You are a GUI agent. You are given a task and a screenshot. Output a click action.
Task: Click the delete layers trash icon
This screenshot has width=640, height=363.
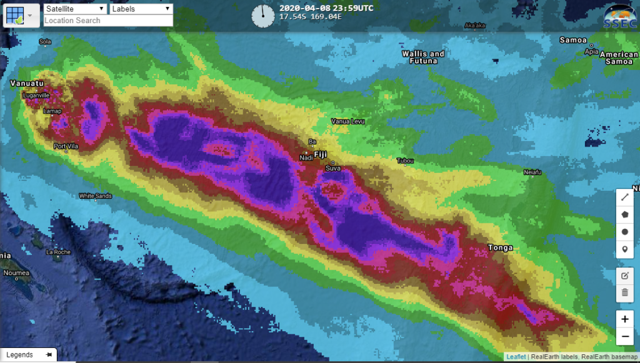[625, 293]
